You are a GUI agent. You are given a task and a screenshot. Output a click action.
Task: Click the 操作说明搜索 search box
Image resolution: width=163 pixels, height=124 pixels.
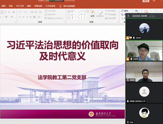click(x=69, y=6)
